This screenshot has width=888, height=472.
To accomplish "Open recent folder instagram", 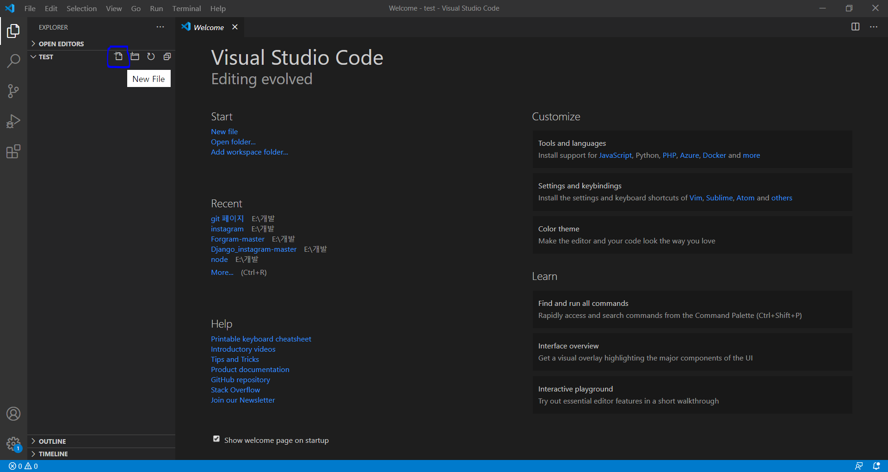I will point(227,229).
